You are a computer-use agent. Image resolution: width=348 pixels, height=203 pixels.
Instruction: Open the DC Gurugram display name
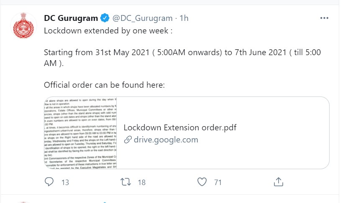tap(71, 18)
